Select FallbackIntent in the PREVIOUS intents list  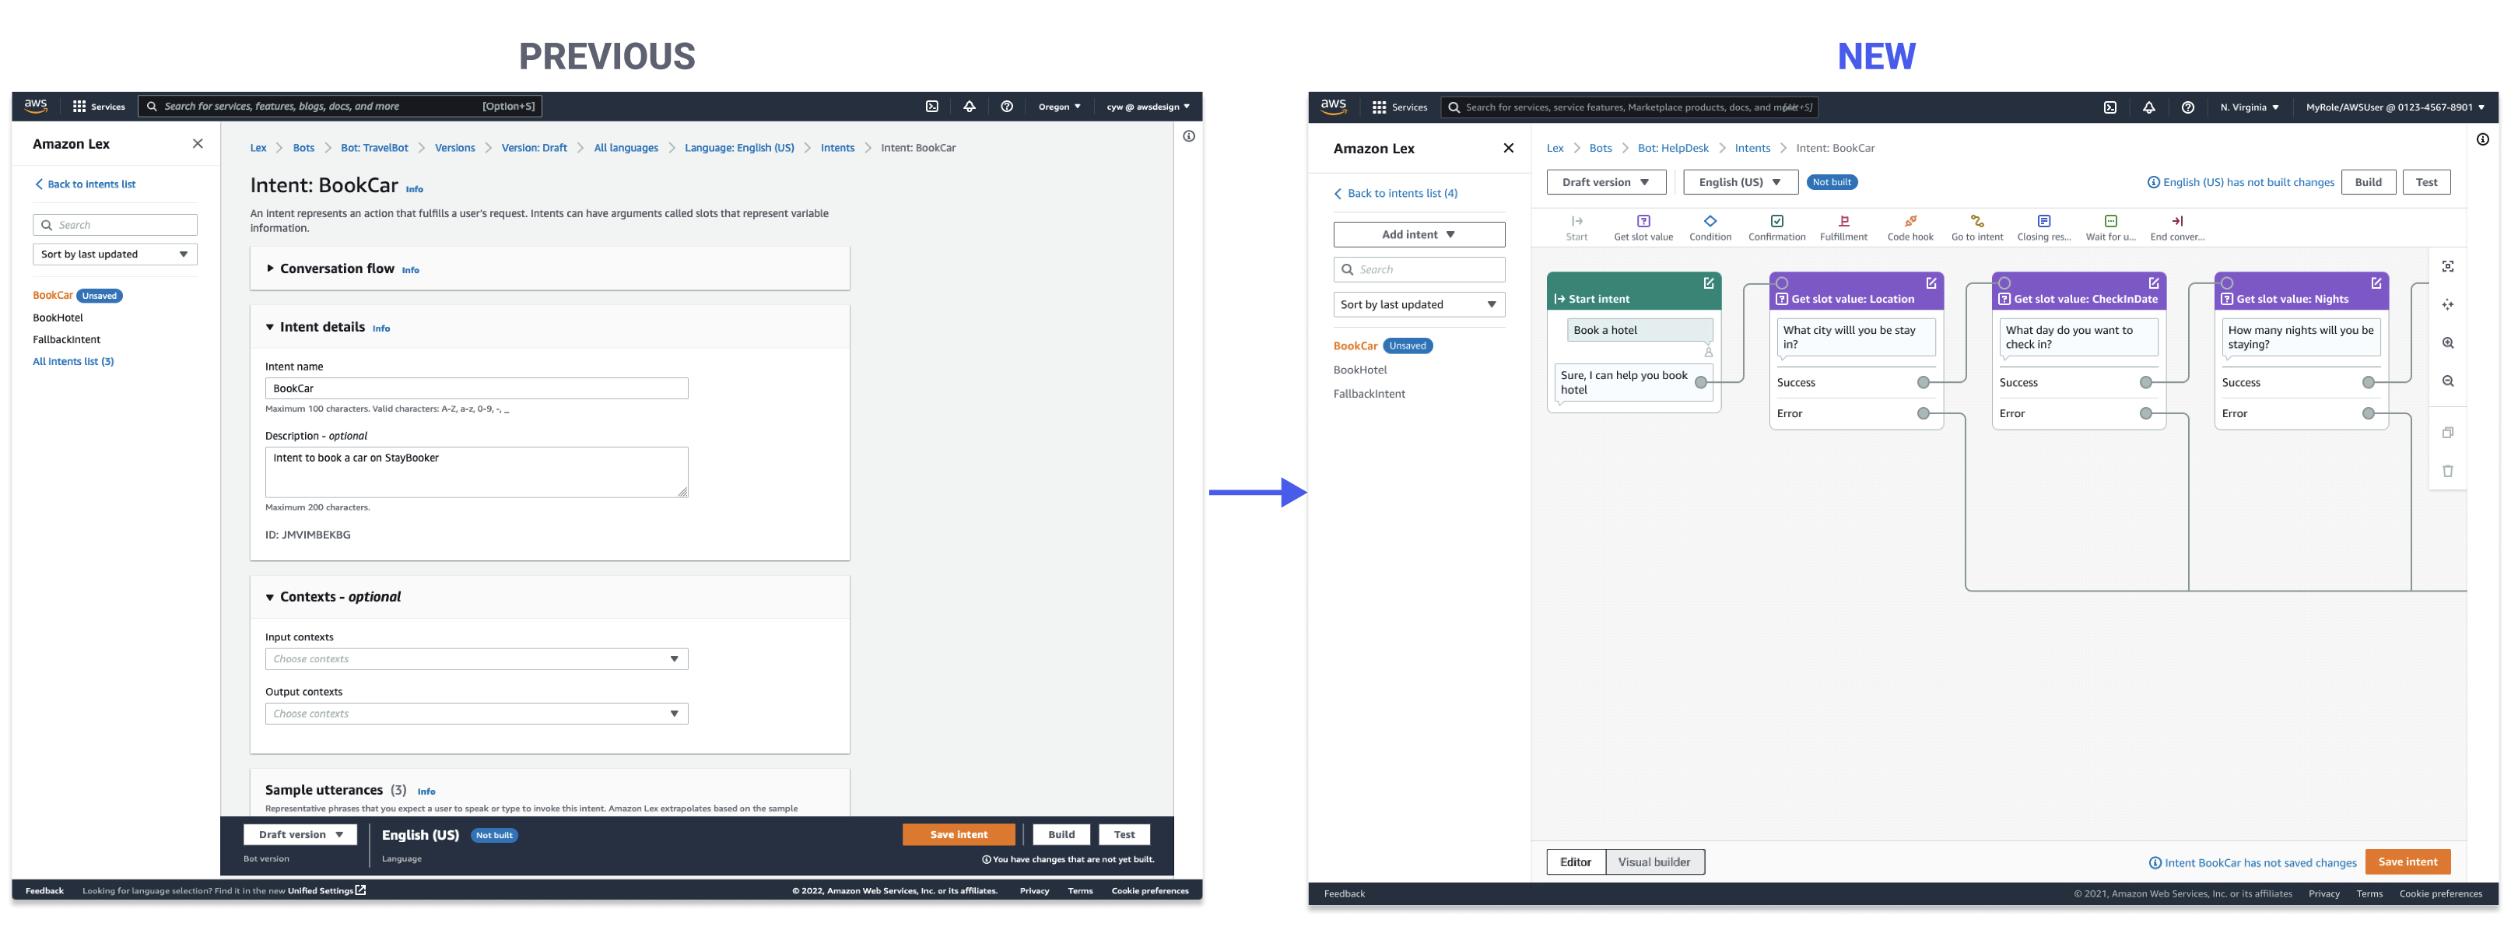click(66, 339)
